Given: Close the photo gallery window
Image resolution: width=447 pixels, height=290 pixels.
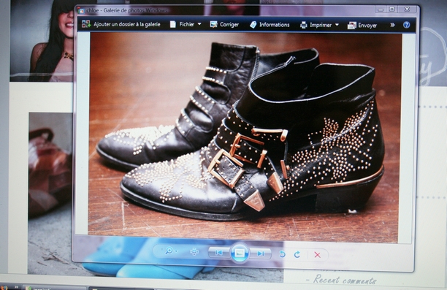Looking at the screenshot, I should coord(408,9).
